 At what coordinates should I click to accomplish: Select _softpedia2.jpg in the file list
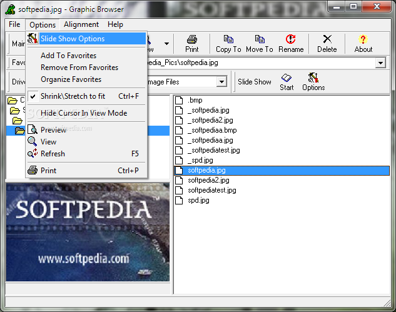(x=210, y=120)
